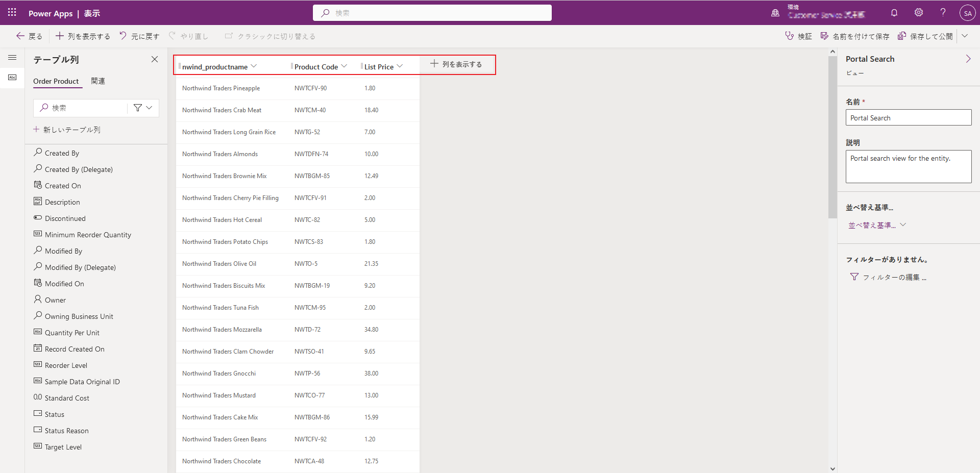
Task: Select the table columns Abc sidebar icon
Action: click(12, 78)
